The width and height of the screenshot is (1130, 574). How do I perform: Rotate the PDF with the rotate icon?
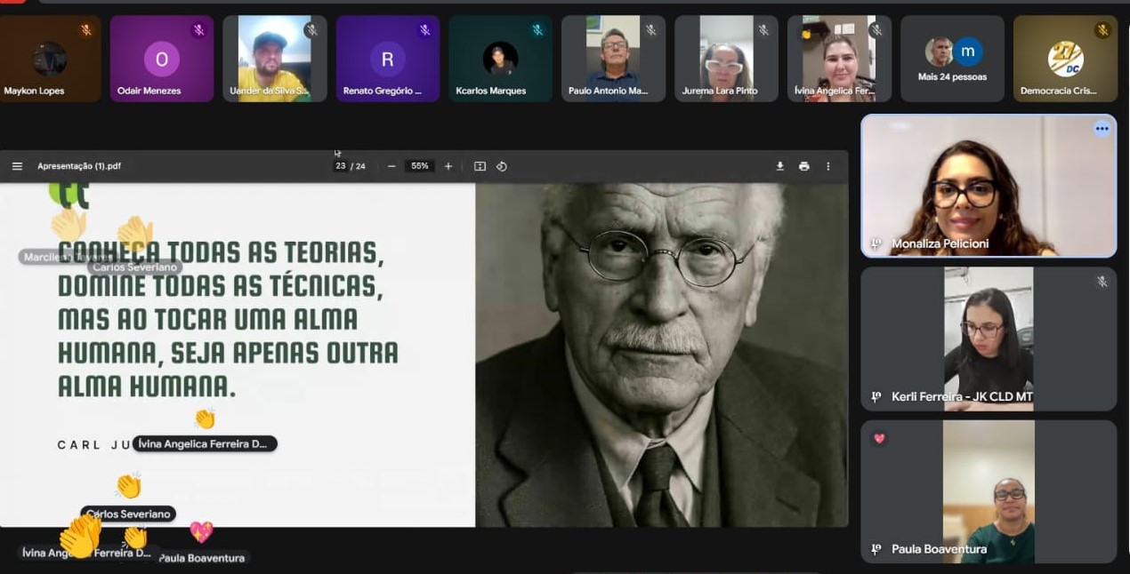(502, 166)
